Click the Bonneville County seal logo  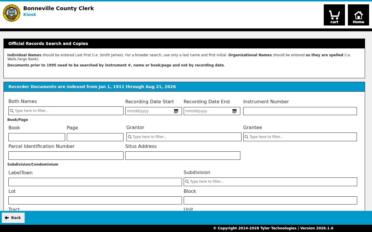coord(12,13)
